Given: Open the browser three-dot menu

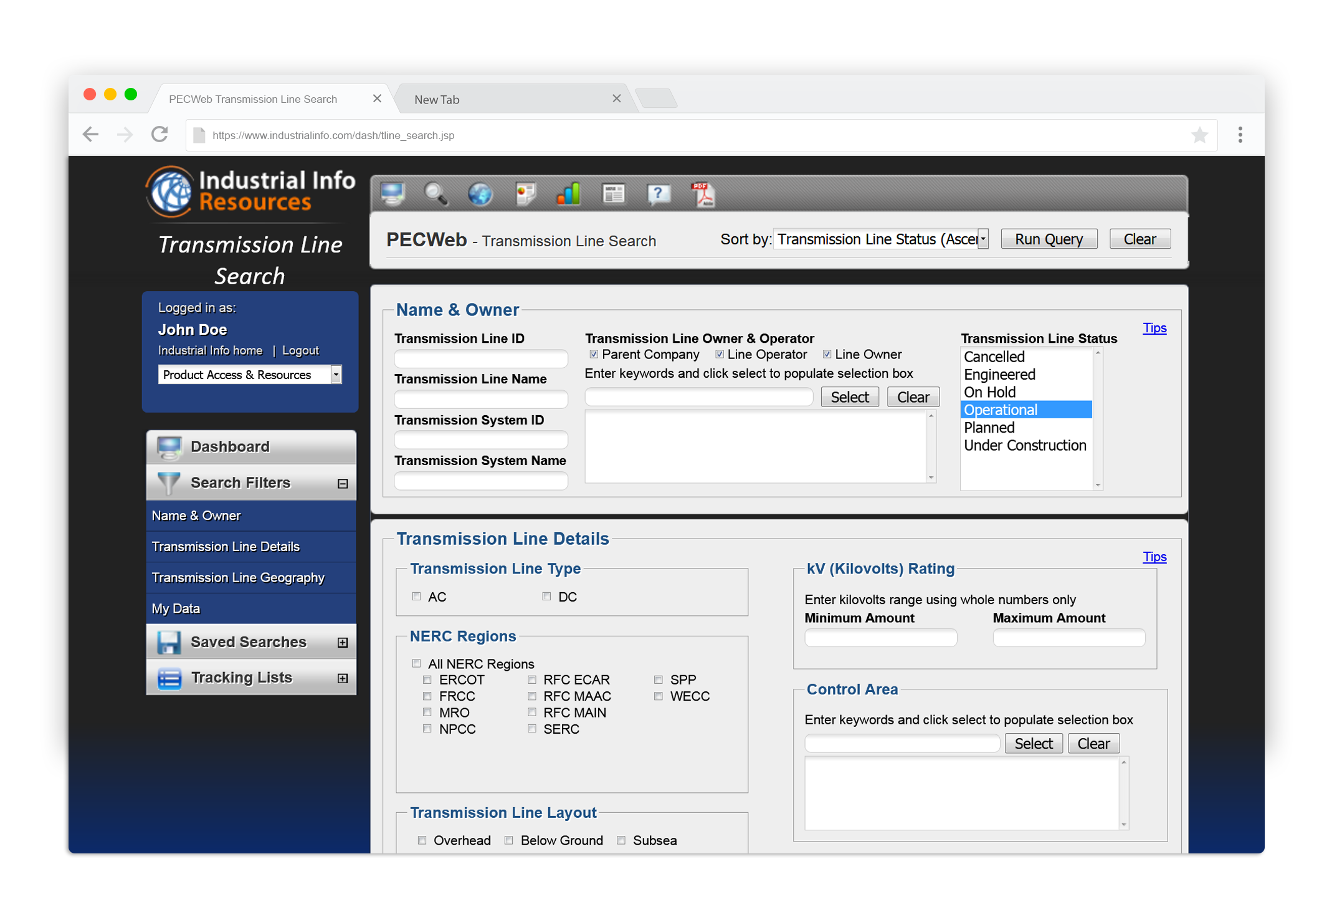Looking at the screenshot, I should pos(1240,135).
